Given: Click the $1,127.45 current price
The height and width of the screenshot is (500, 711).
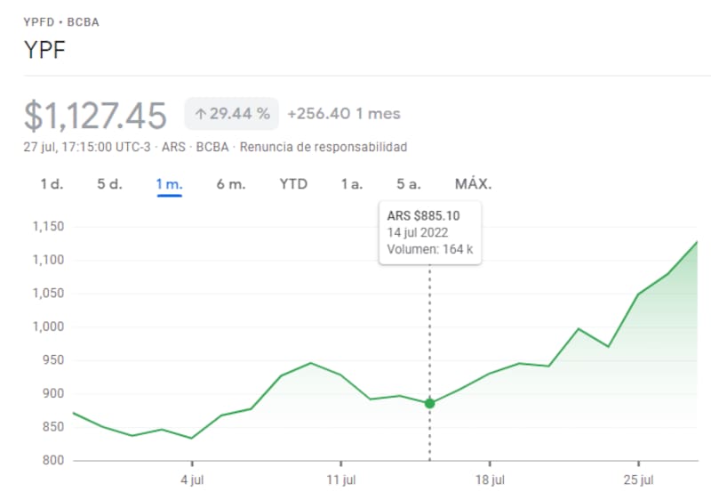Looking at the screenshot, I should tap(95, 116).
